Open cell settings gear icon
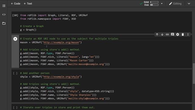The height and width of the screenshot is (110, 195). pyautogui.click(x=178, y=35)
